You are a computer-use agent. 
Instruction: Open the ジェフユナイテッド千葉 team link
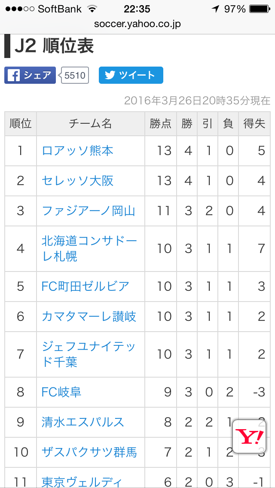[89, 354]
